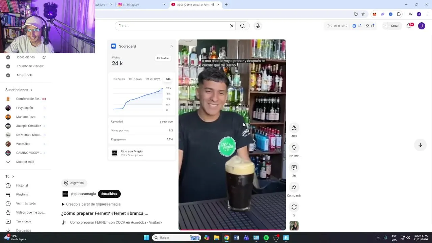Image resolution: width=432 pixels, height=243 pixels.
Task: Open Microsoft Word from taskbar
Action: click(236, 238)
